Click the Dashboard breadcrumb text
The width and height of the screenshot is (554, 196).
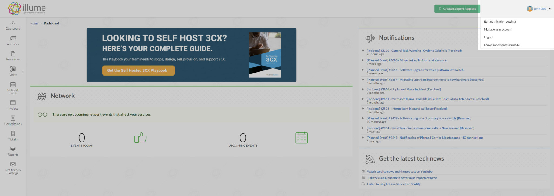coord(51,23)
